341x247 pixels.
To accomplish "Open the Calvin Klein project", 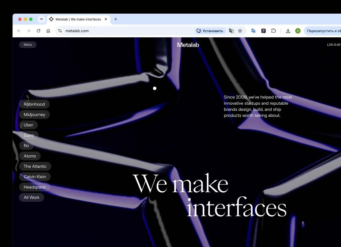I will click(x=35, y=177).
